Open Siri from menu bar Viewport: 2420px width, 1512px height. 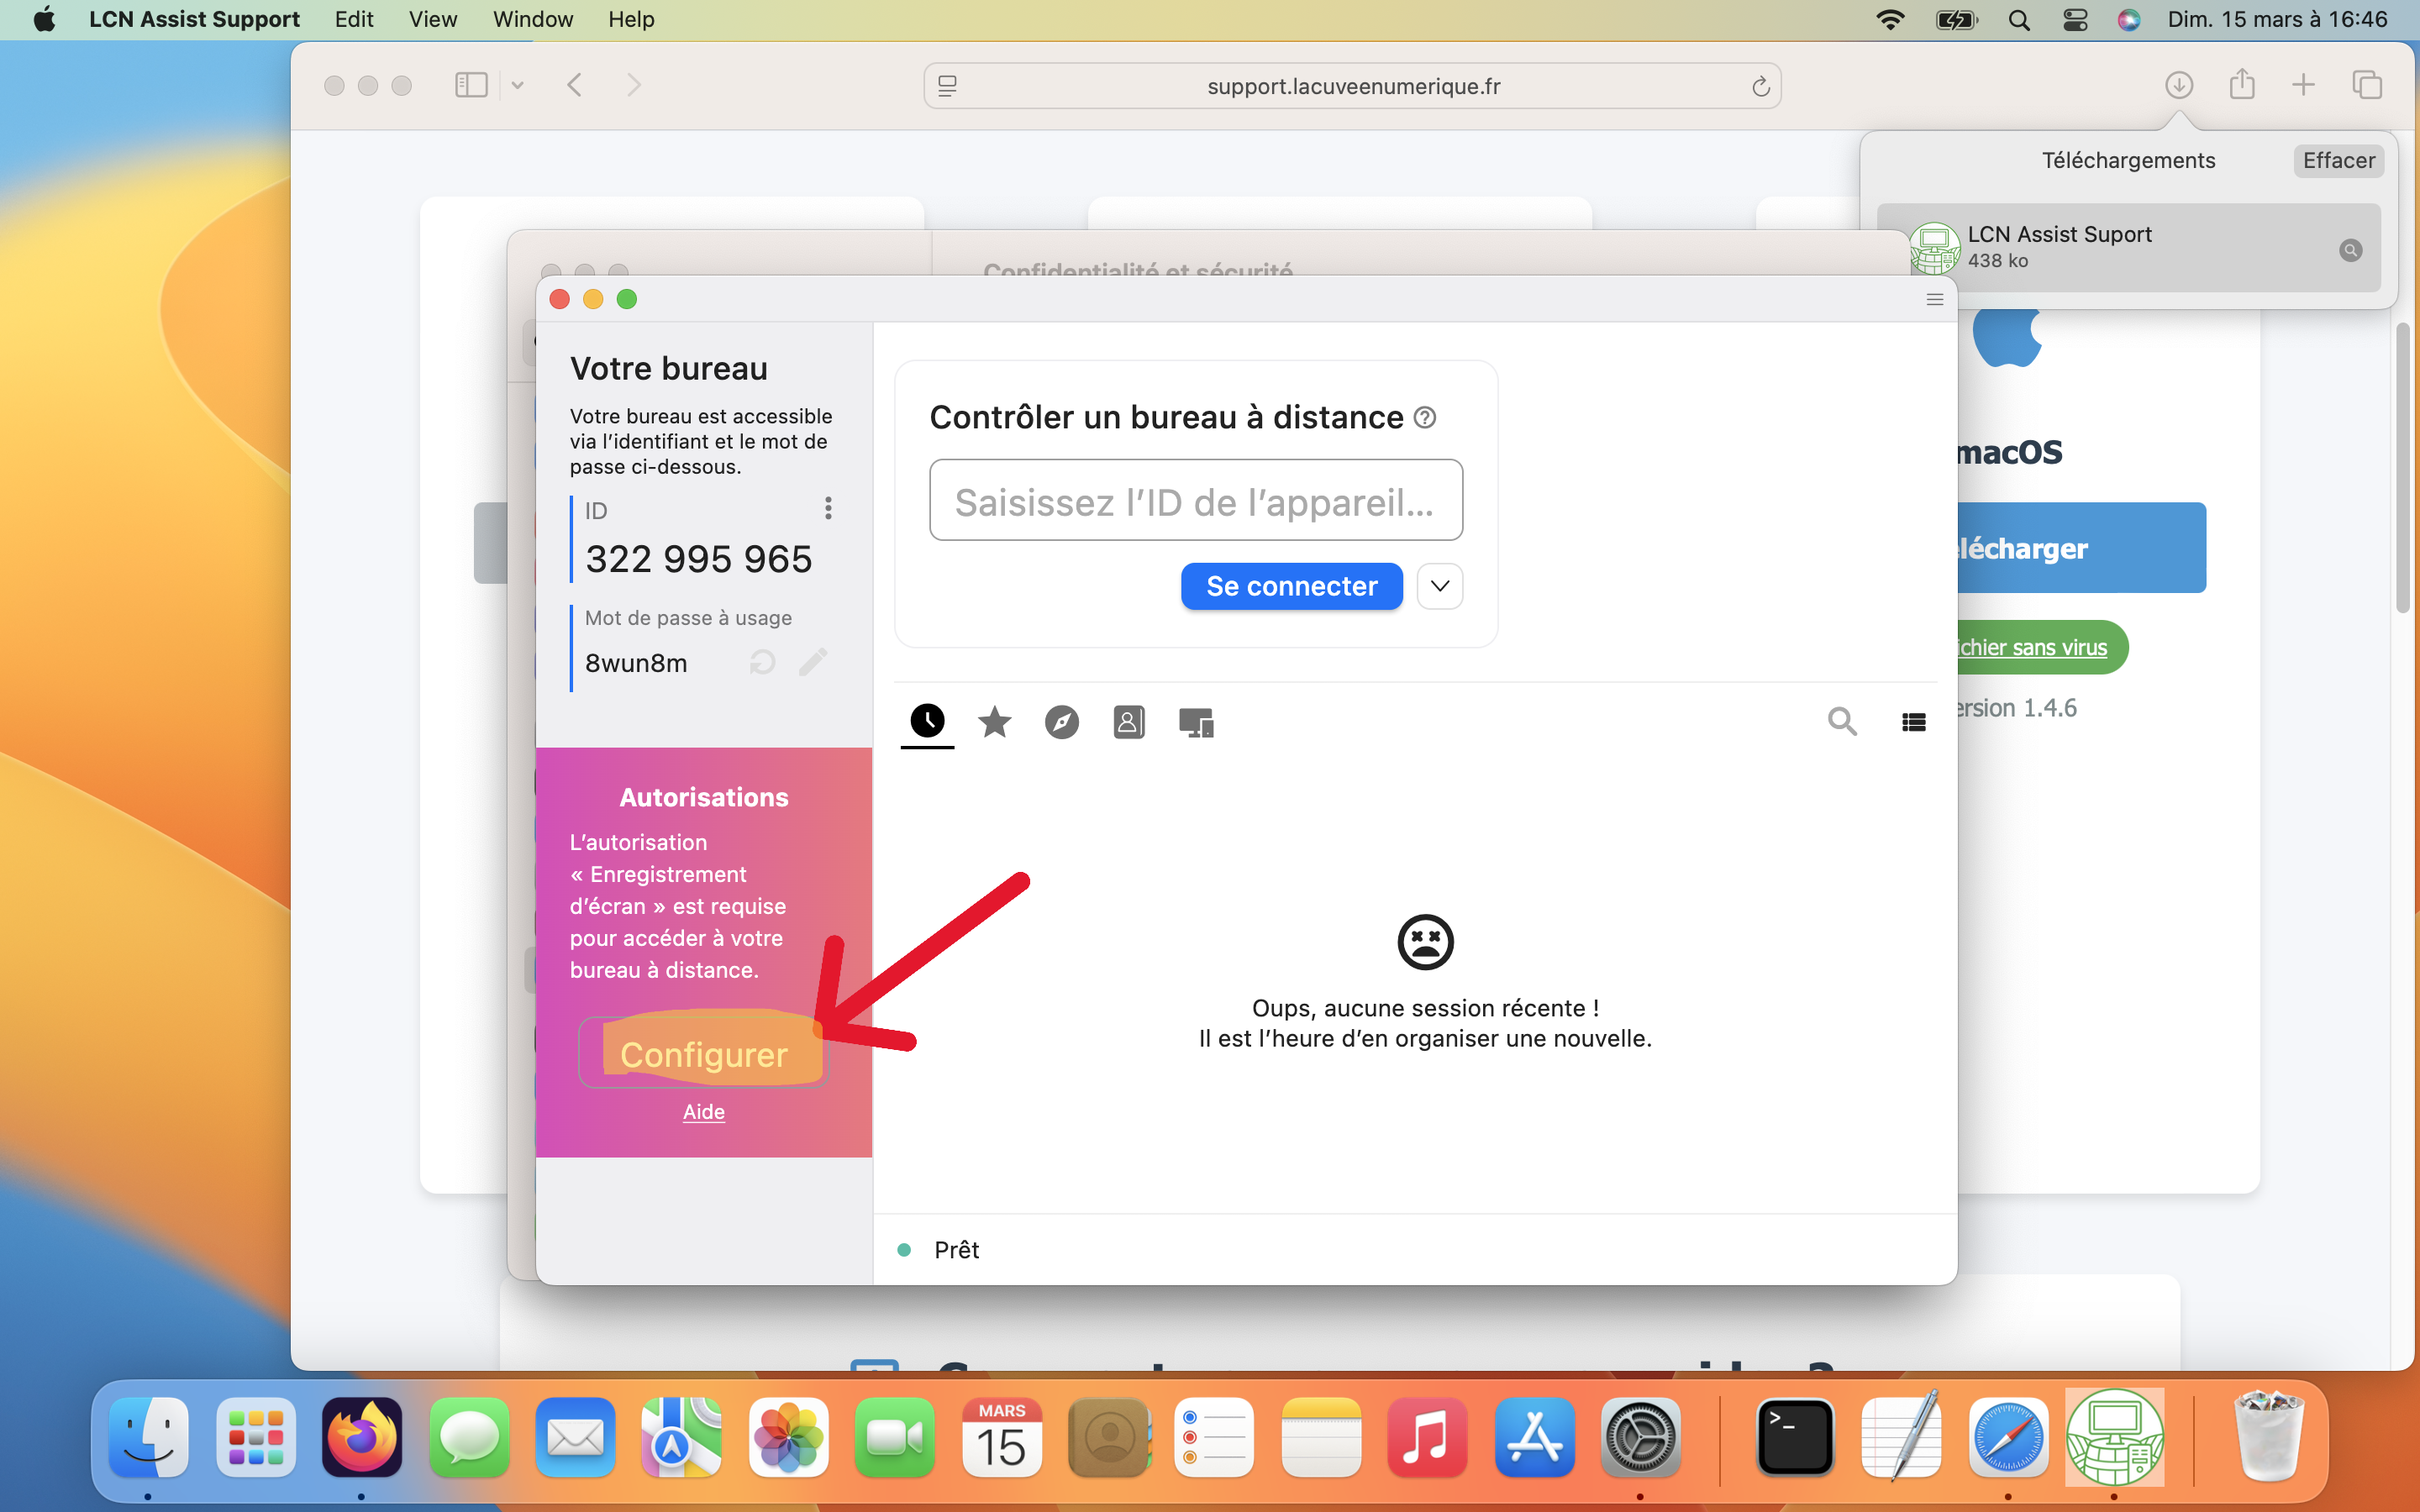(x=2129, y=19)
